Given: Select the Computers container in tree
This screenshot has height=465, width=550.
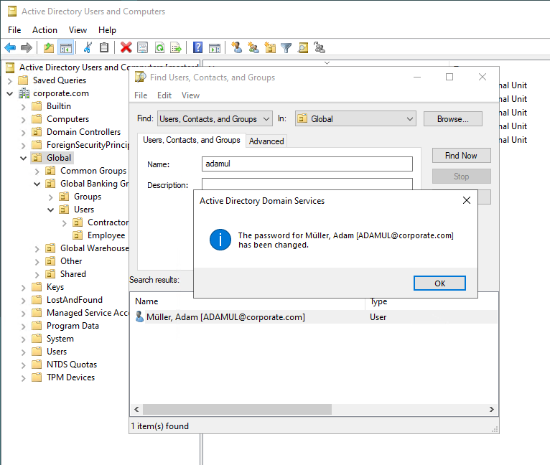Looking at the screenshot, I should pos(67,119).
